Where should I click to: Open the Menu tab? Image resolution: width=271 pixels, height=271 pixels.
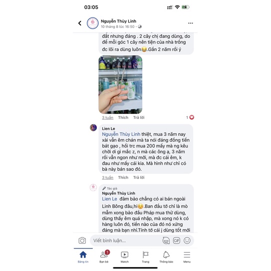click(x=187, y=257)
